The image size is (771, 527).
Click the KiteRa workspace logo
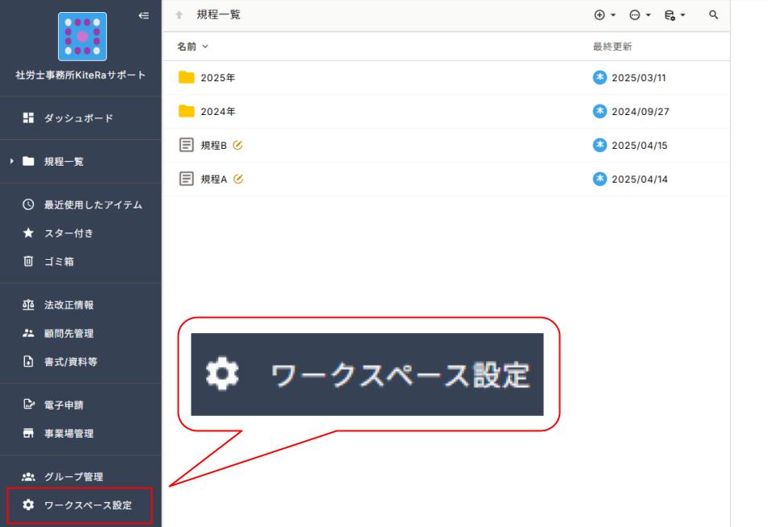83,36
